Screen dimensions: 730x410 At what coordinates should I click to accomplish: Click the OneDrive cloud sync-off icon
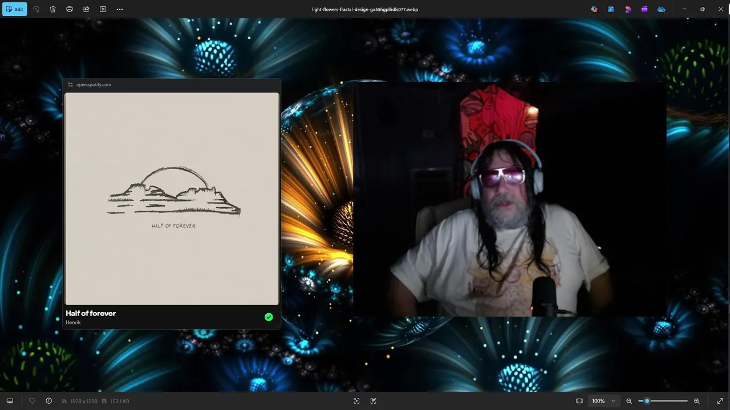point(662,9)
